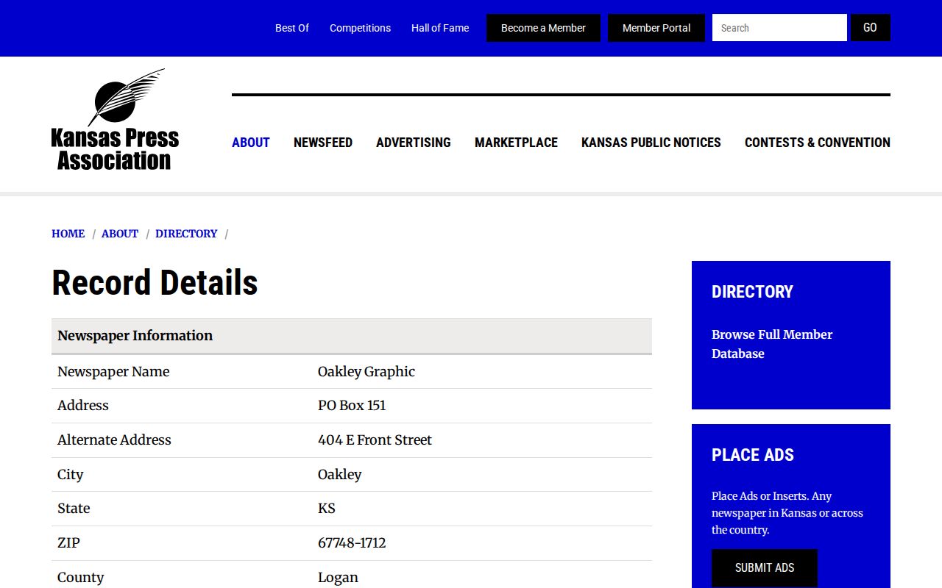Screen dimensions: 942x588
Task: Select the Oakley city value
Action: [x=340, y=475]
